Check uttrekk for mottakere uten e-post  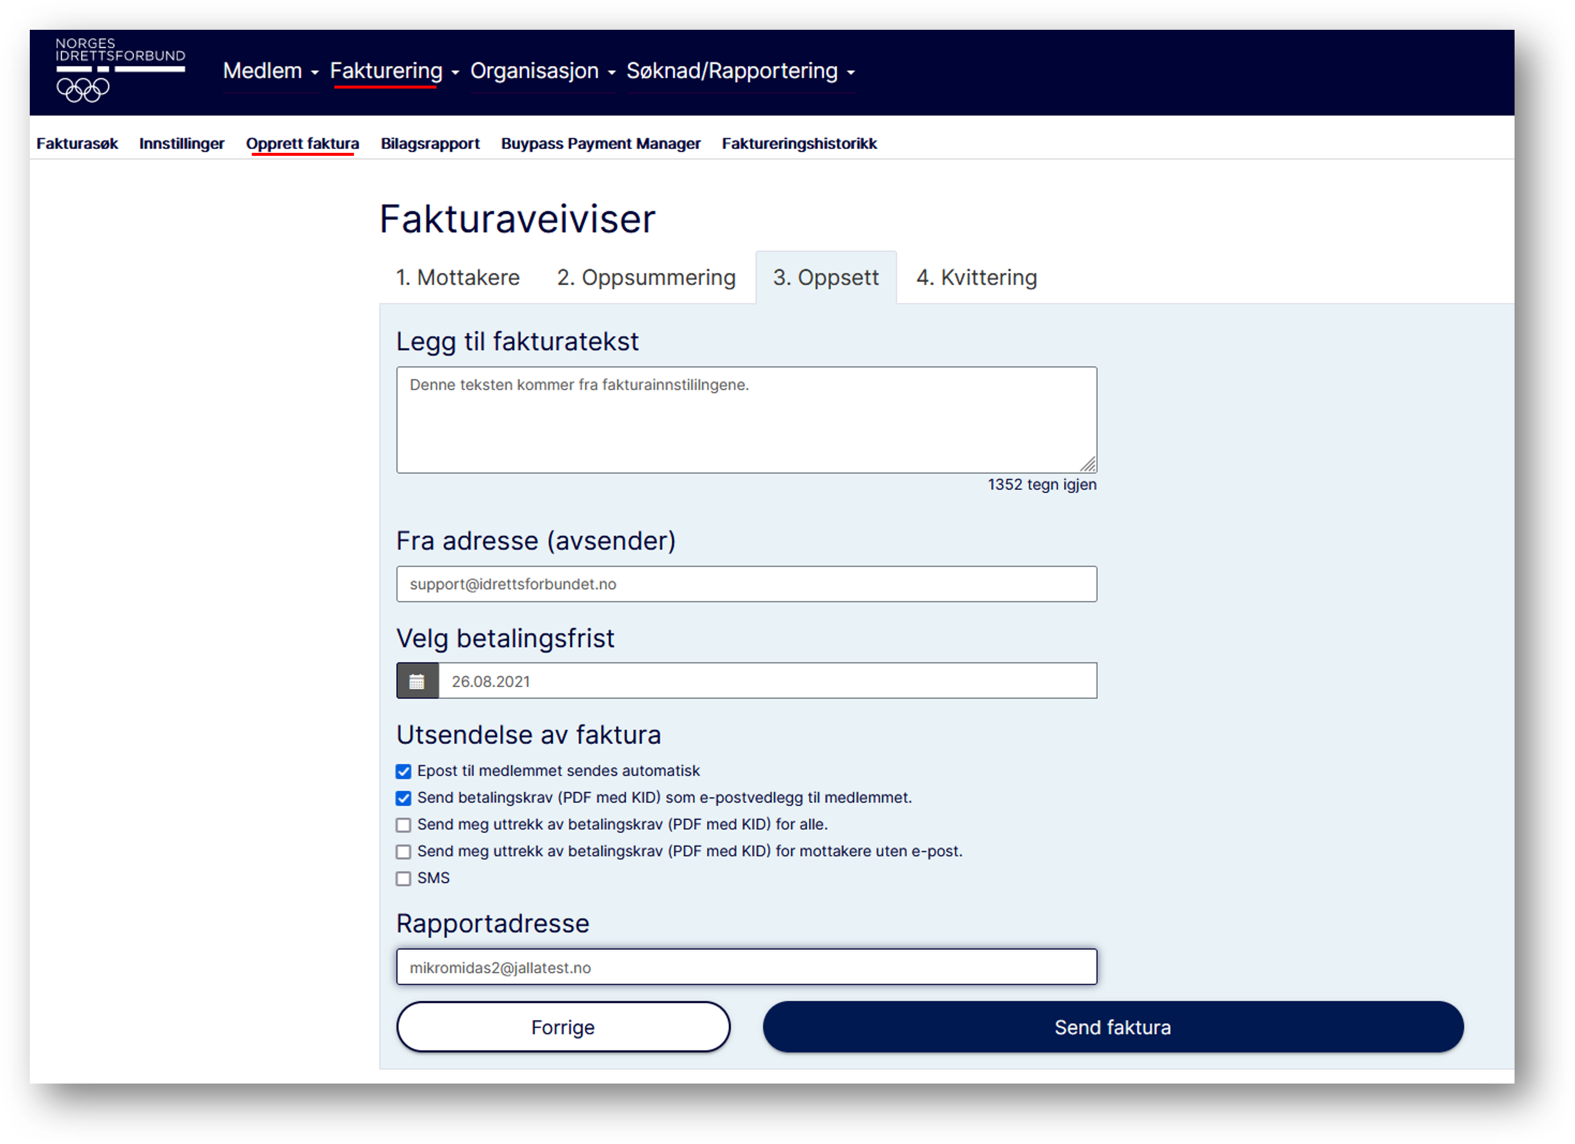[x=404, y=852]
